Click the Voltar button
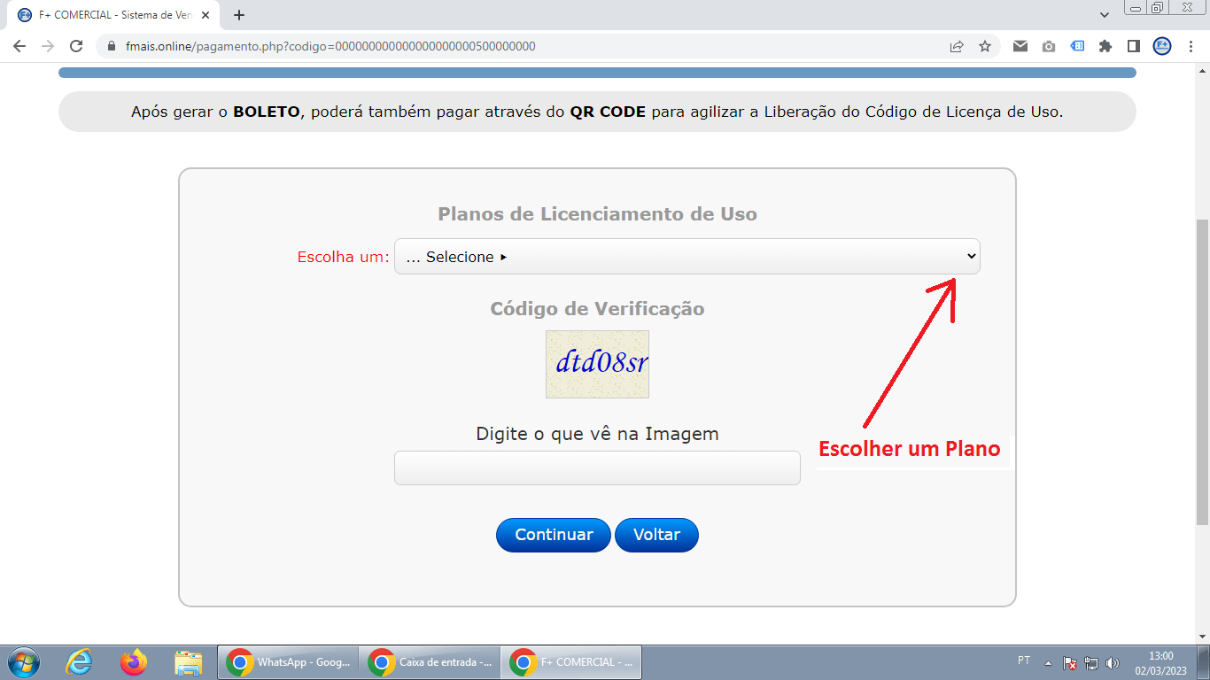The height and width of the screenshot is (680, 1210). click(x=656, y=535)
